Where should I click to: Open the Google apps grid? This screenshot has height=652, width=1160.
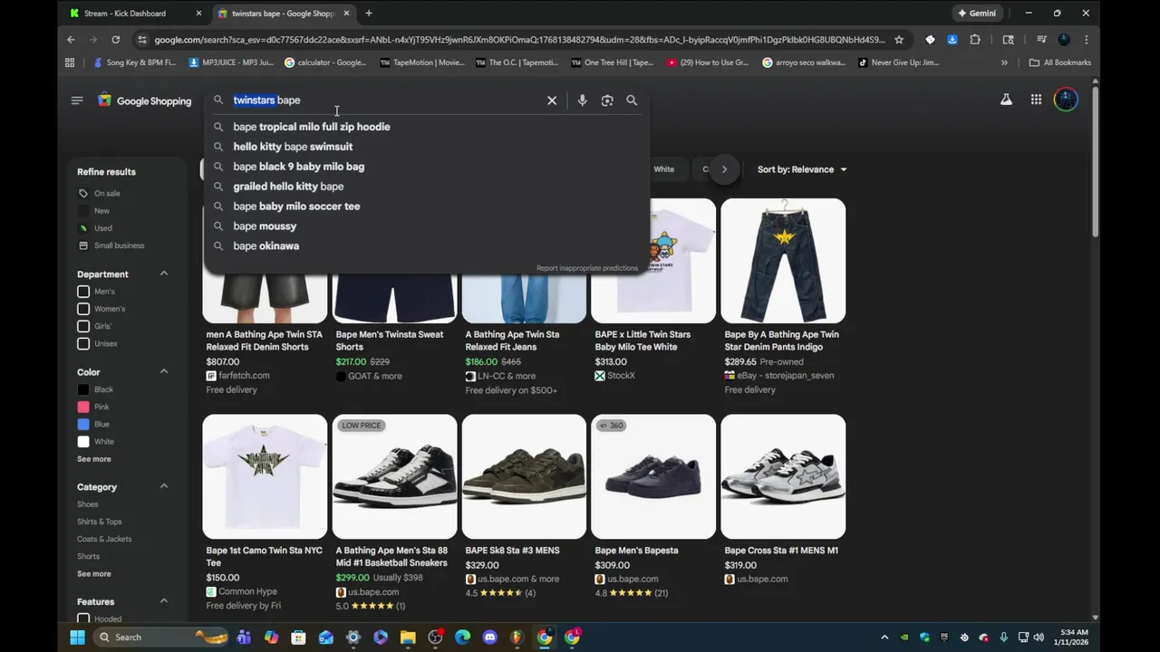(1036, 100)
